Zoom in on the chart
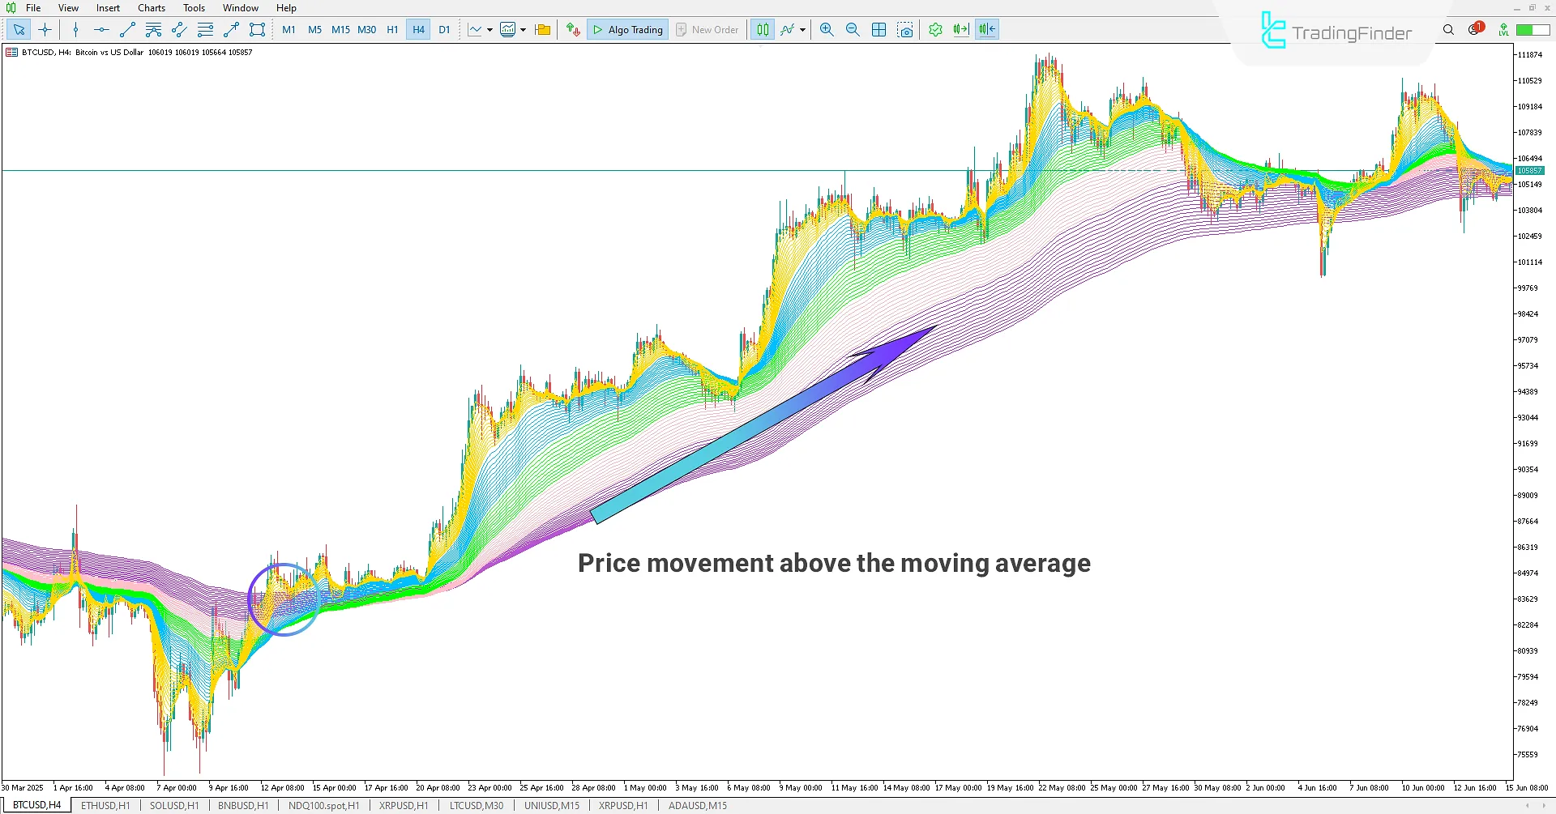Image resolution: width=1556 pixels, height=814 pixels. pos(826,29)
